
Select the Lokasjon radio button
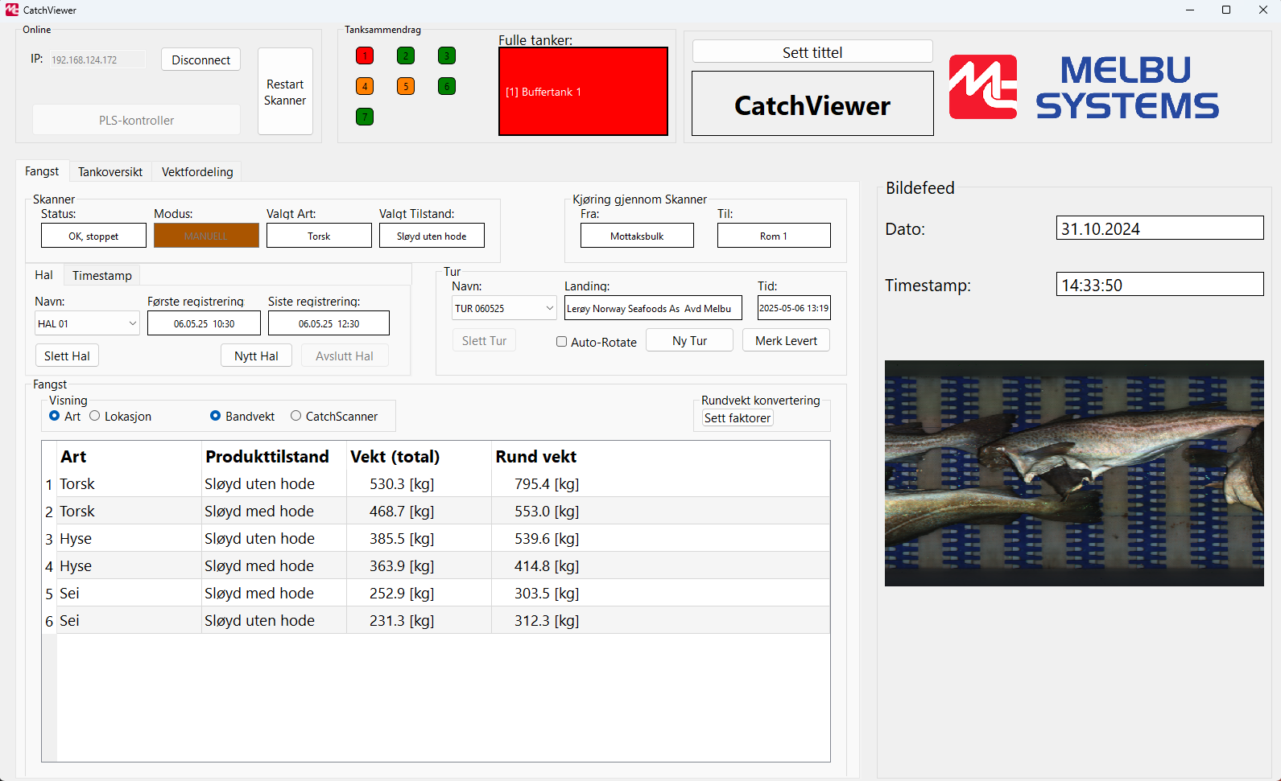click(x=95, y=416)
